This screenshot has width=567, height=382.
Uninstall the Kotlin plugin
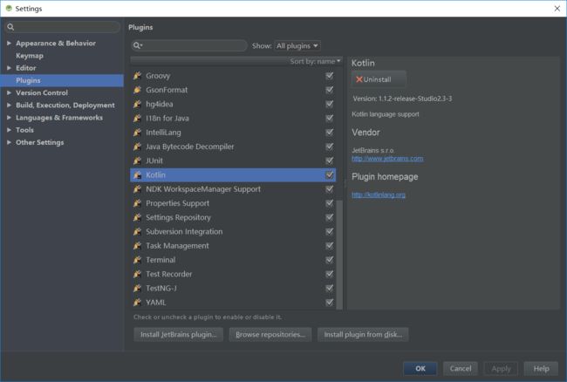point(379,79)
